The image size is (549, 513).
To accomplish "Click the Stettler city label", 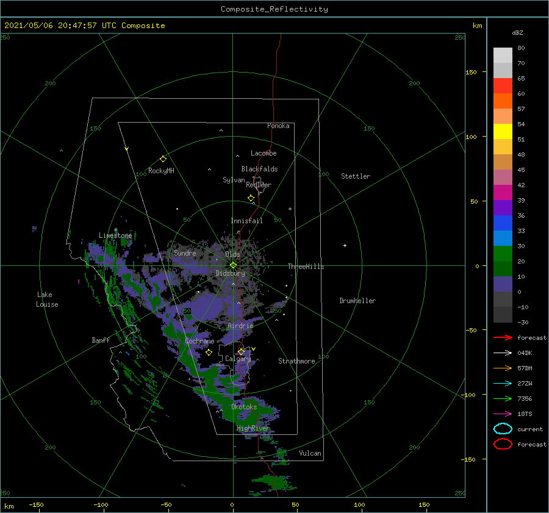I will click(x=356, y=176).
